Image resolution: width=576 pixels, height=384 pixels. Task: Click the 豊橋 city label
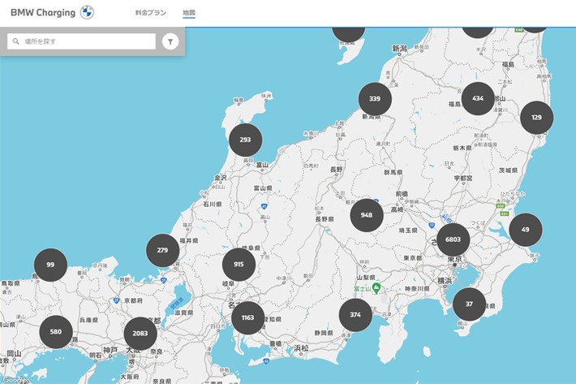click(x=276, y=343)
